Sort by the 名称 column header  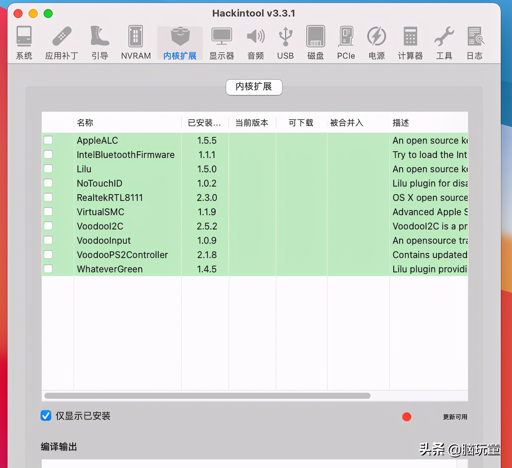point(83,122)
